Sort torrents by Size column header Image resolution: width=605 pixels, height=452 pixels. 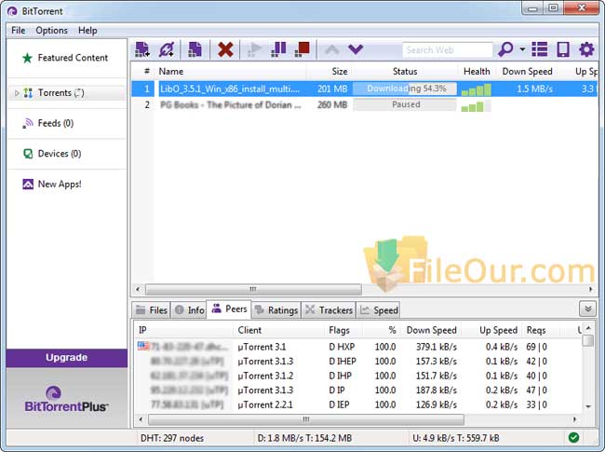pos(329,72)
